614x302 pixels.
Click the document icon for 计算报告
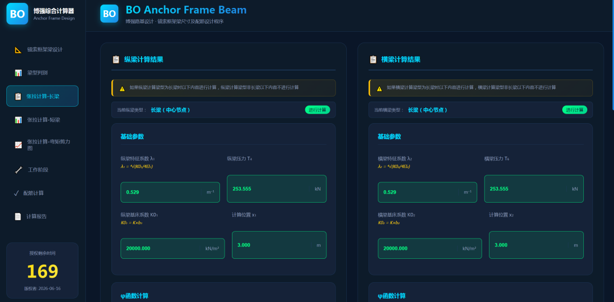click(18, 216)
